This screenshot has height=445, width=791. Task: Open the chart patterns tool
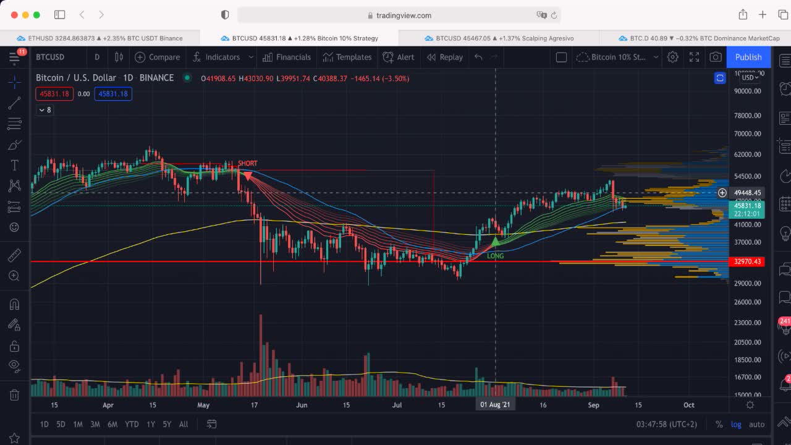pyautogui.click(x=14, y=186)
